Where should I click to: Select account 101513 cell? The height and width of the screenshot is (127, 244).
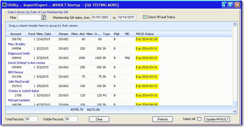16,86
